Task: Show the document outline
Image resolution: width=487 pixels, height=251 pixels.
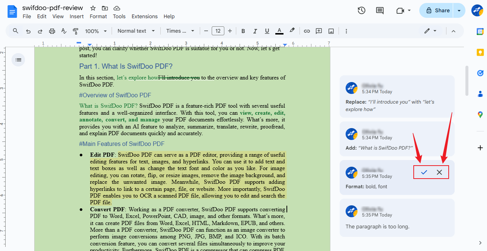Action: [x=18, y=60]
